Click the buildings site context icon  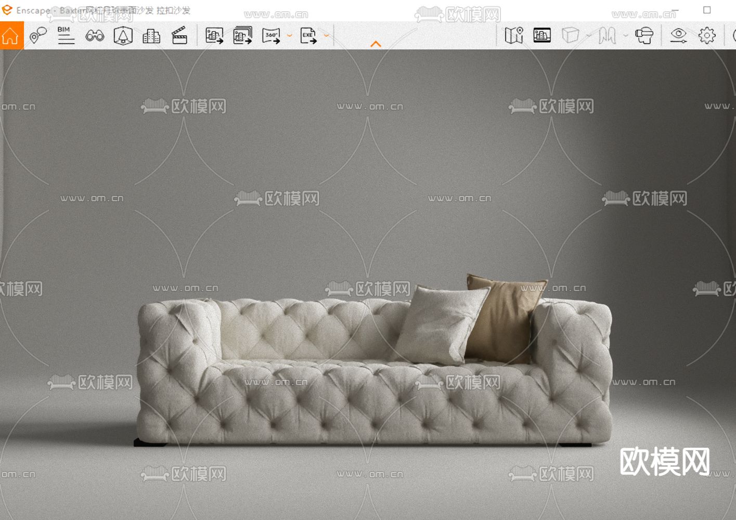coord(151,35)
